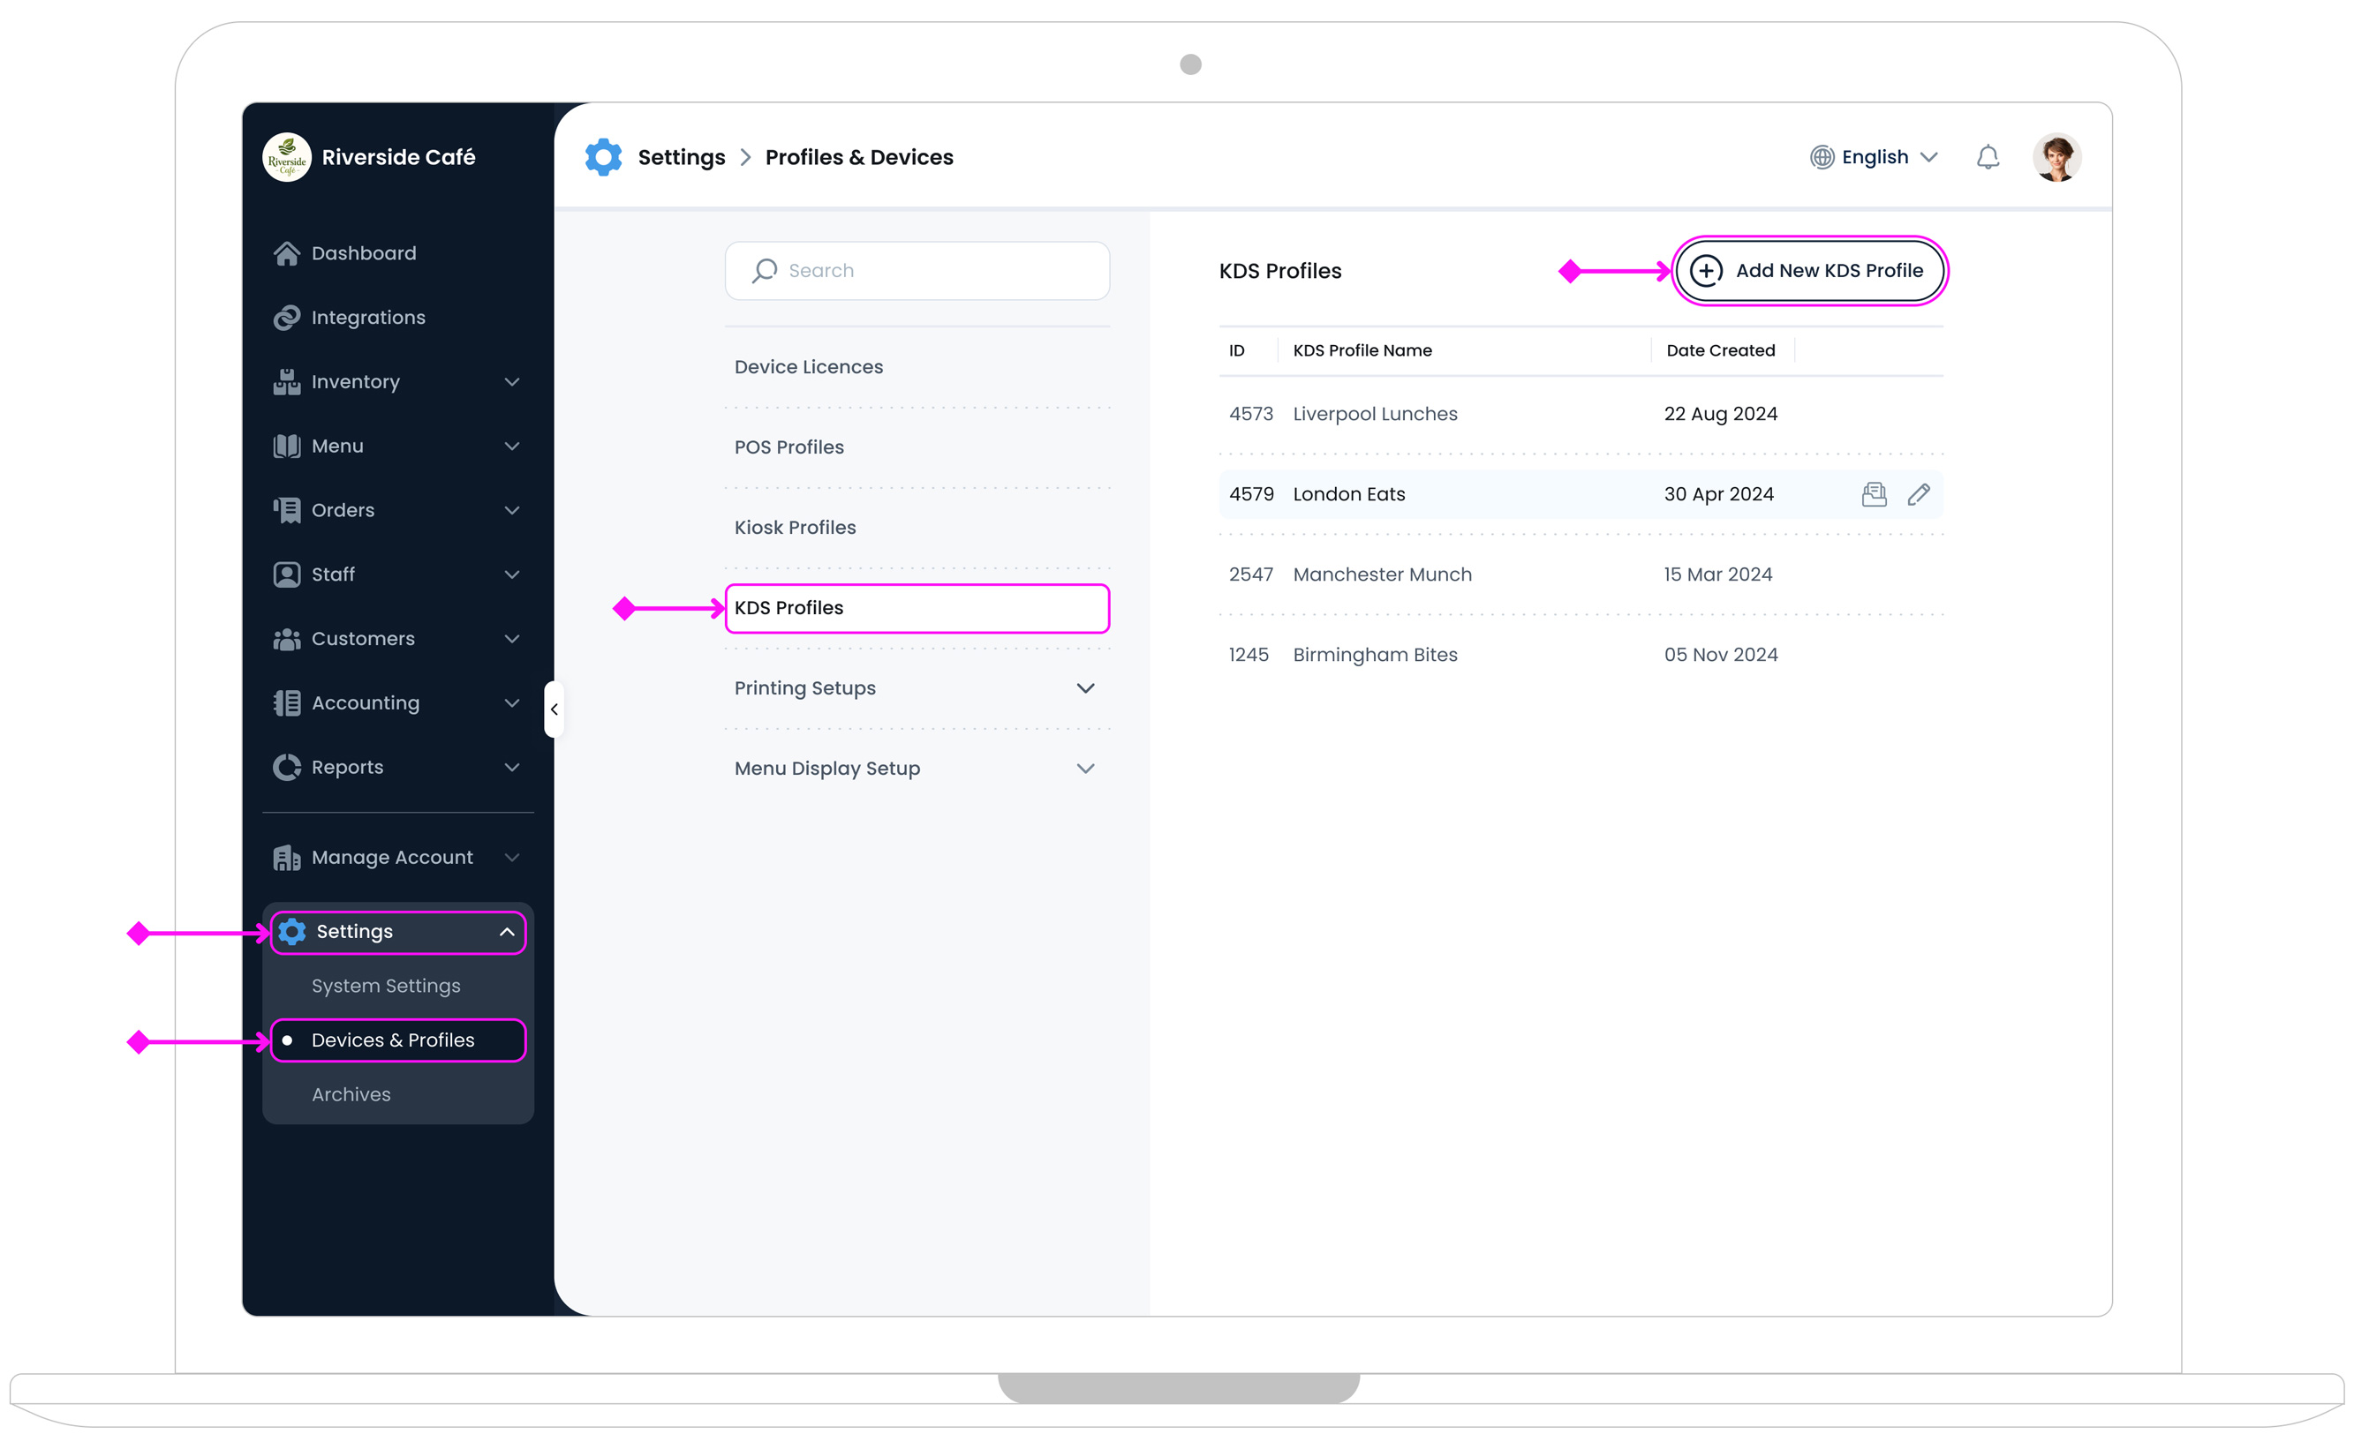Click the Customers sidebar icon
2354x1449 pixels.
click(x=286, y=638)
